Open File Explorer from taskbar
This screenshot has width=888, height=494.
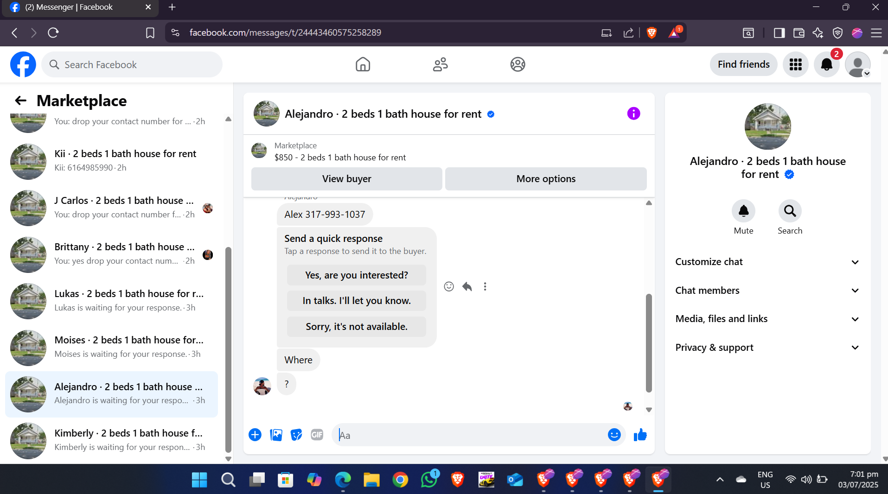[371, 480]
